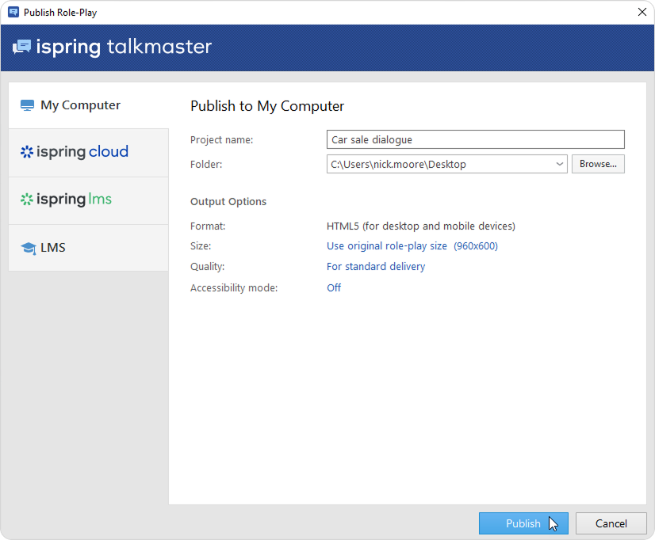Open the 'Use original role-play size' link
The width and height of the screenshot is (655, 540).
[x=387, y=246]
